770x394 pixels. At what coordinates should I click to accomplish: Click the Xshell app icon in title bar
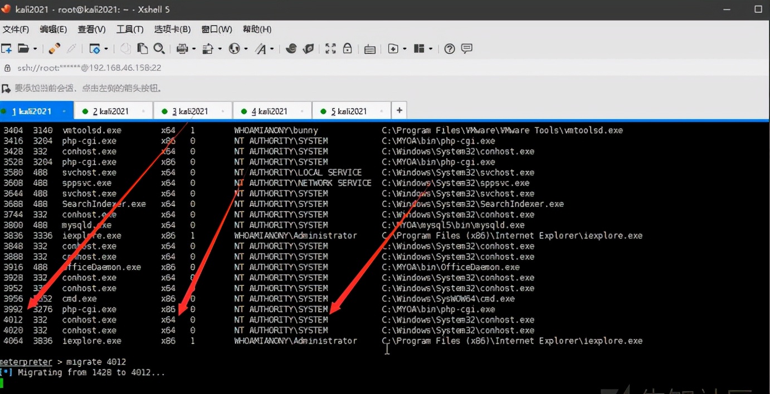6,9
